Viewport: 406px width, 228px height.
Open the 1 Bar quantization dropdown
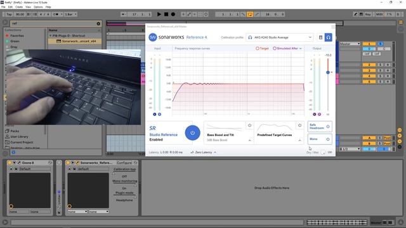[x=70, y=14]
